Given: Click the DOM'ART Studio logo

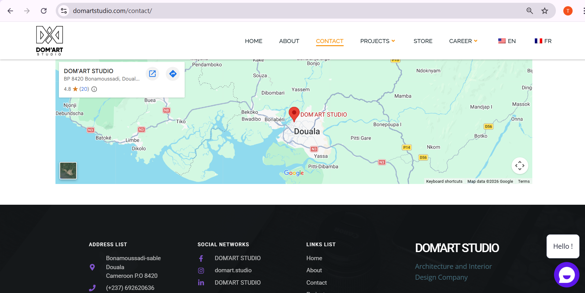Looking at the screenshot, I should (50, 41).
